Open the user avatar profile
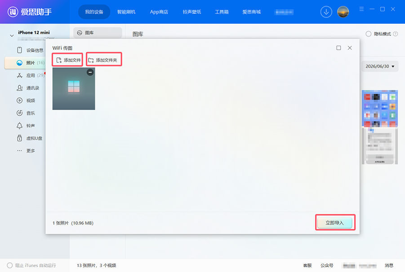The height and width of the screenshot is (272, 405). 343,12
